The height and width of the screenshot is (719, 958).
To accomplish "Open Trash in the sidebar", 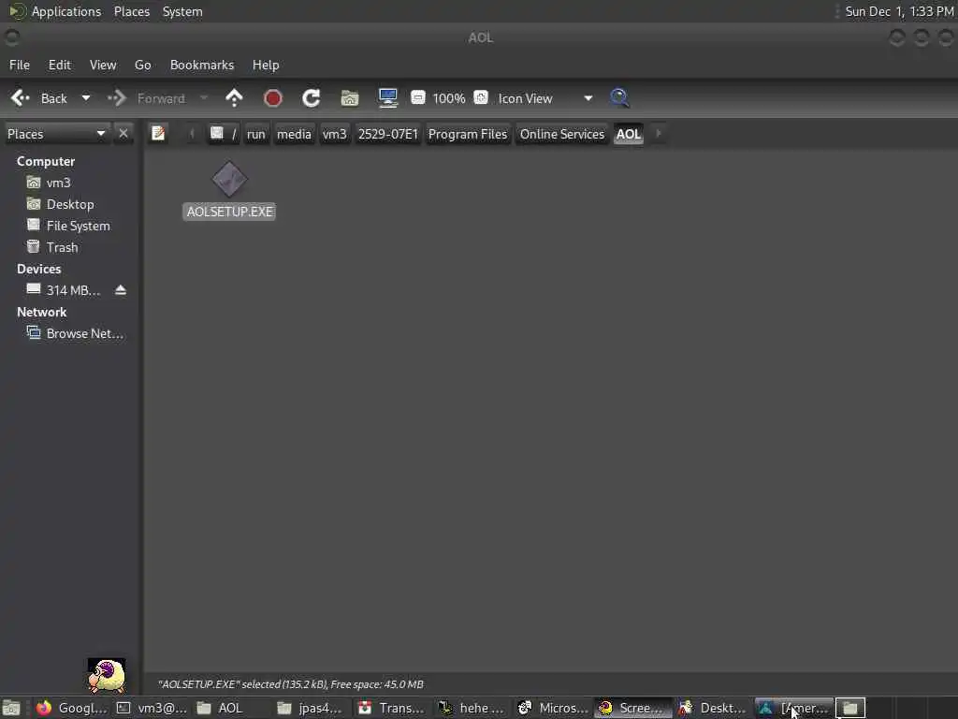I will [x=63, y=247].
